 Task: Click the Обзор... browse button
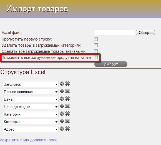click(145, 32)
